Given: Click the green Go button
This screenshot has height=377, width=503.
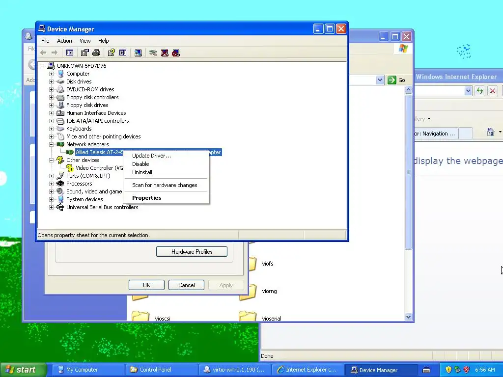Looking at the screenshot, I should click(396, 80).
